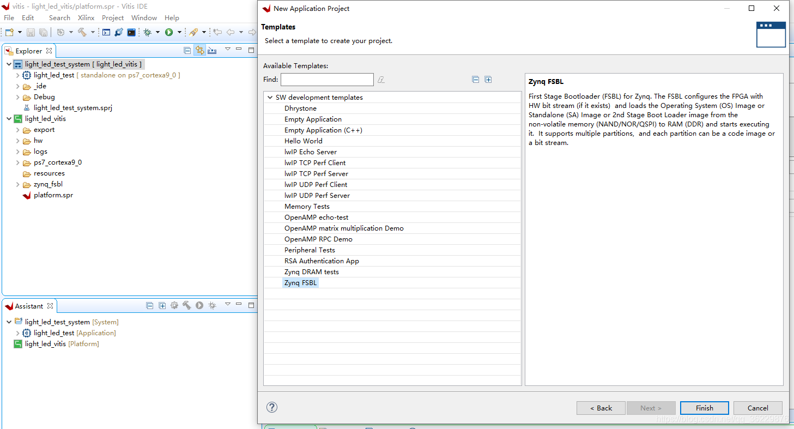
Task: Expand the Debug folder in Explorer
Action: click(17, 97)
